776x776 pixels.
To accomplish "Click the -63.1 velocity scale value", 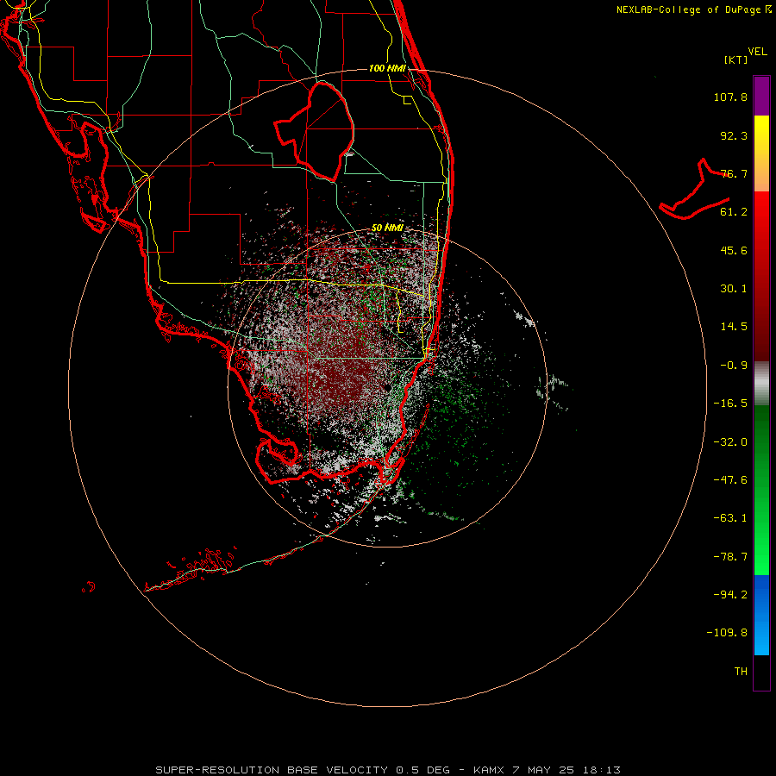I will coord(730,518).
